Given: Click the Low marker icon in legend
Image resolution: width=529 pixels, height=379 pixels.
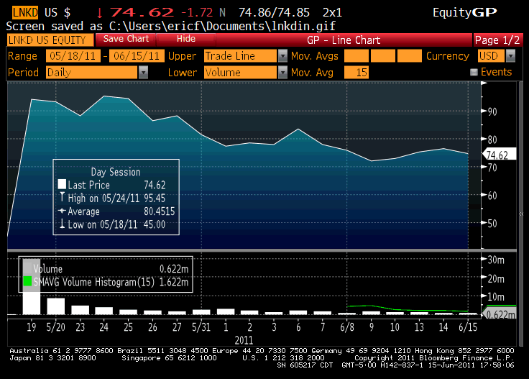Looking at the screenshot, I should point(62,224).
